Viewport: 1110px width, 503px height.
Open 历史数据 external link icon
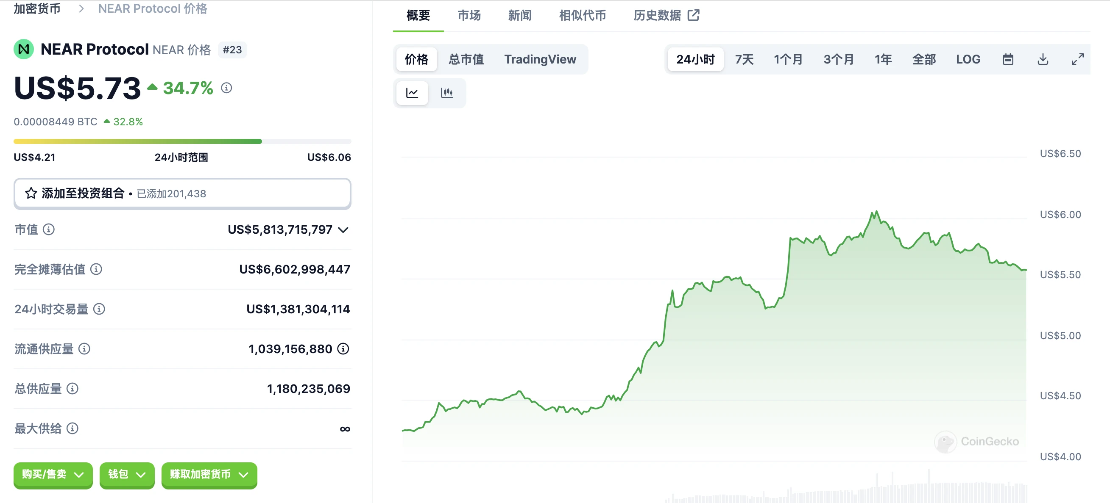point(693,15)
